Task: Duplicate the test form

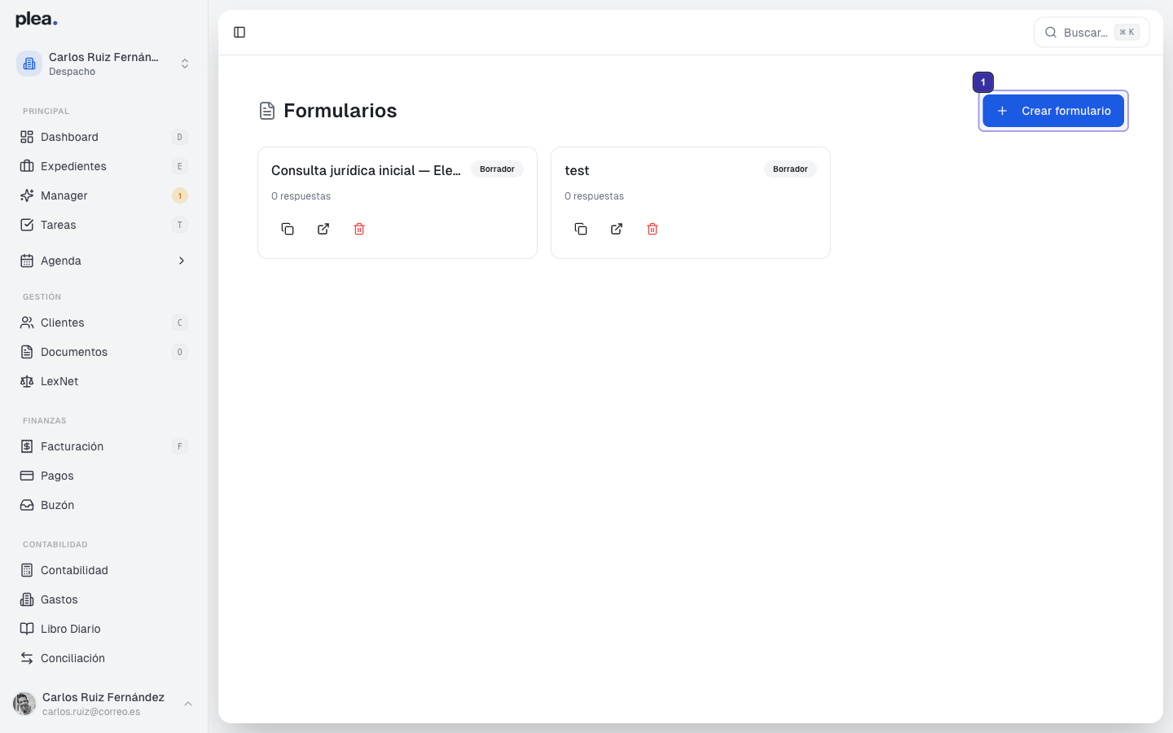Action: coord(581,229)
